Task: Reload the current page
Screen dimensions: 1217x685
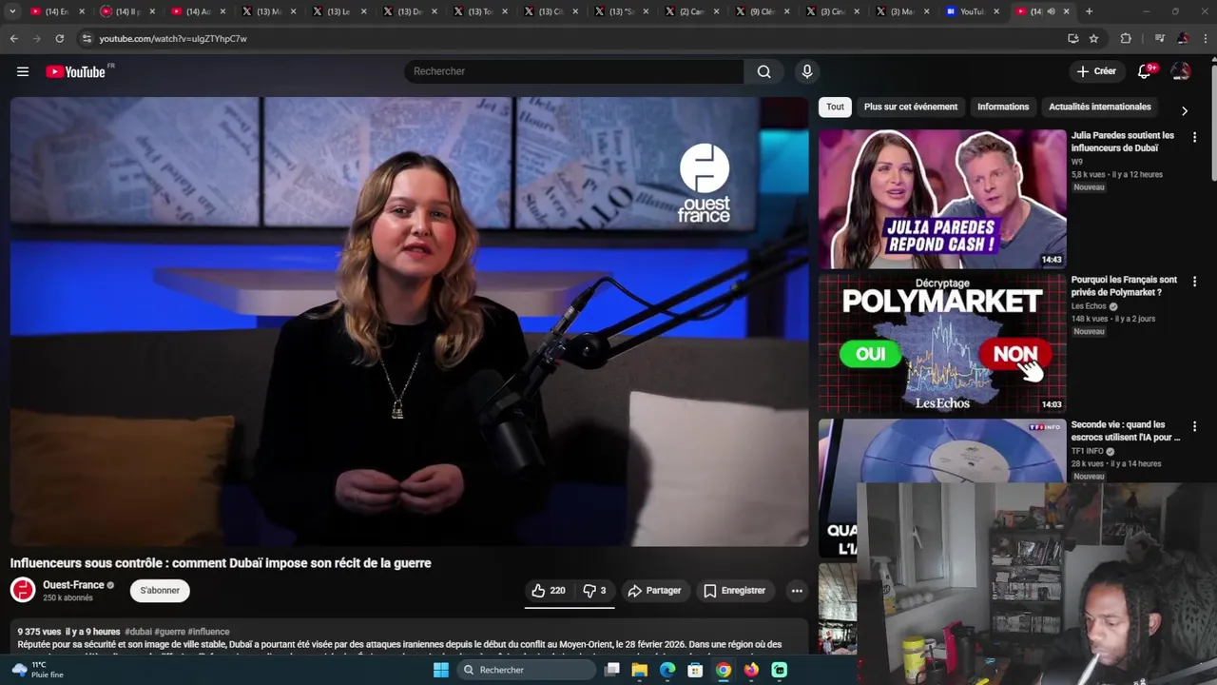Action: (59, 38)
